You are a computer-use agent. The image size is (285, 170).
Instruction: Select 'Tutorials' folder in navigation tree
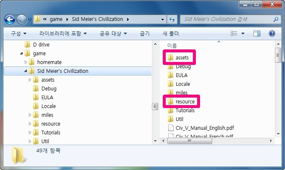click(x=51, y=132)
